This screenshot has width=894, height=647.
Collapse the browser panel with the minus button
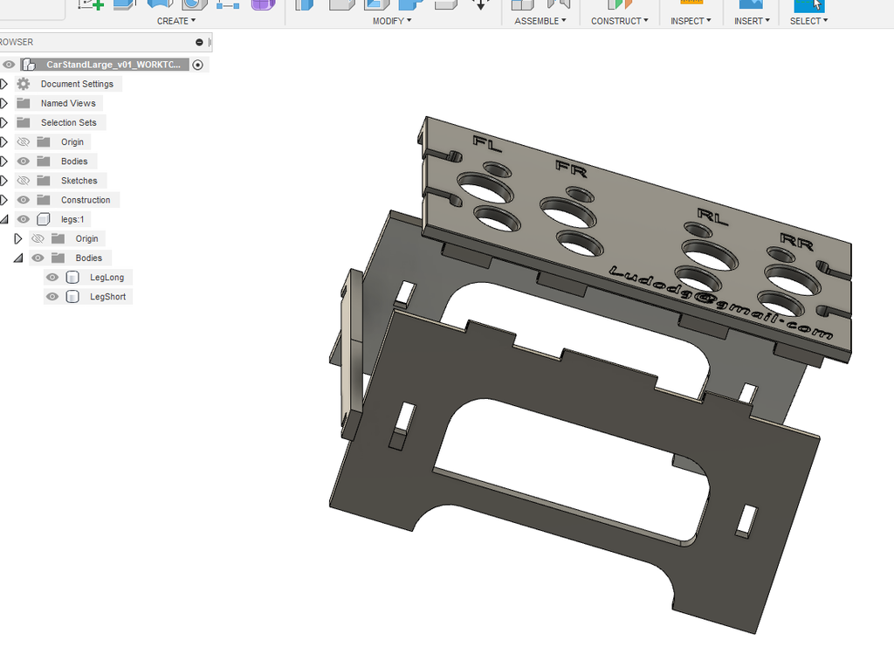(x=199, y=41)
